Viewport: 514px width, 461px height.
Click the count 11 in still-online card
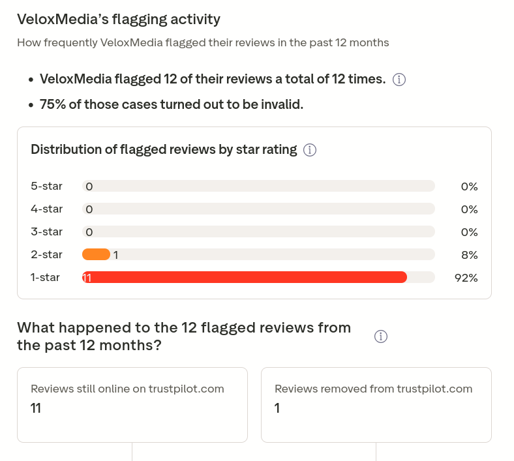click(36, 408)
